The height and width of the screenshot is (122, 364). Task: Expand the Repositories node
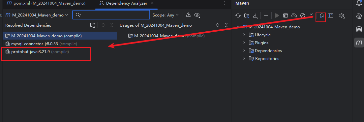244,58
